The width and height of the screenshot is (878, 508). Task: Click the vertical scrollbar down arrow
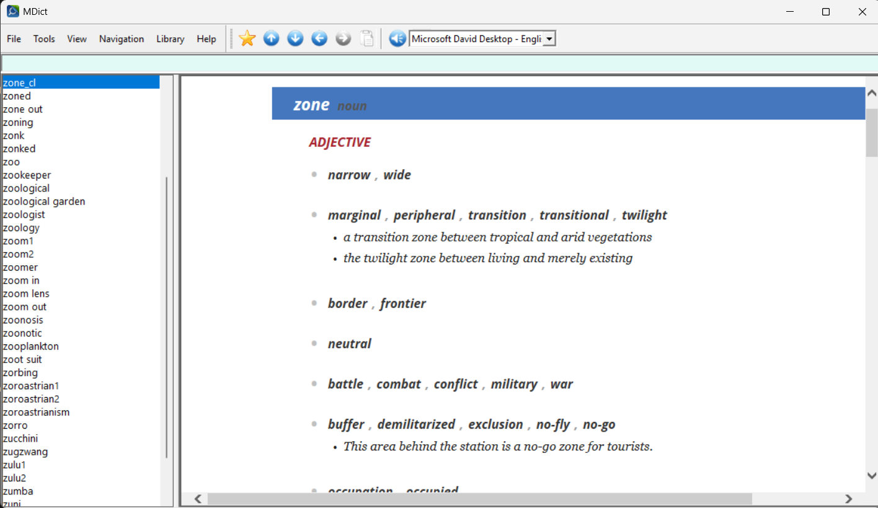pyautogui.click(x=871, y=476)
